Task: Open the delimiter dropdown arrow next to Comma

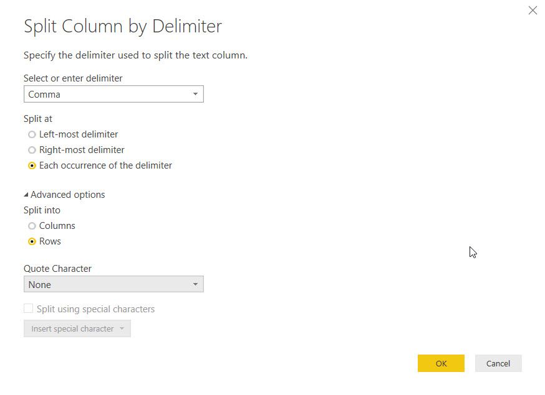Action: point(195,94)
